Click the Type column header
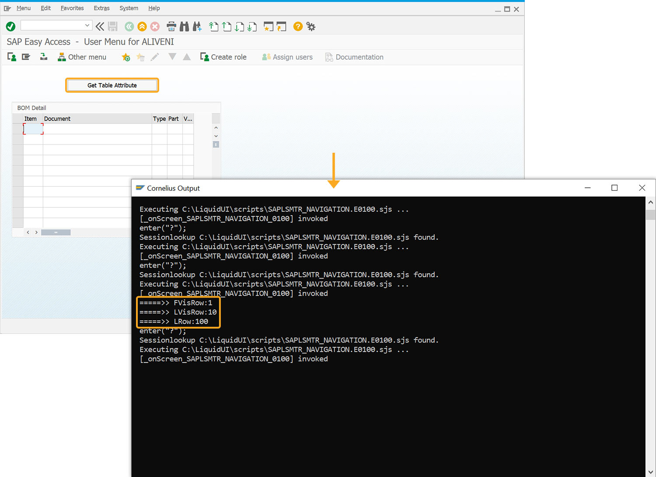The width and height of the screenshot is (656, 477). point(159,119)
